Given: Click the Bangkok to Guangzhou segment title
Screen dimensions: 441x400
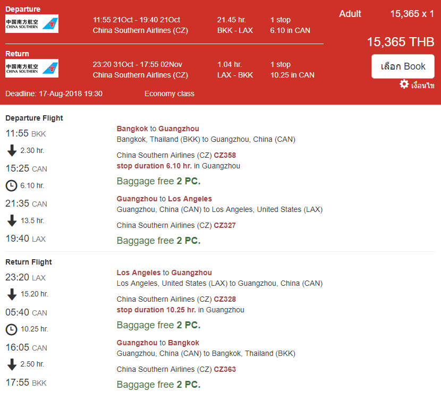Looking at the screenshot, I should (158, 129).
